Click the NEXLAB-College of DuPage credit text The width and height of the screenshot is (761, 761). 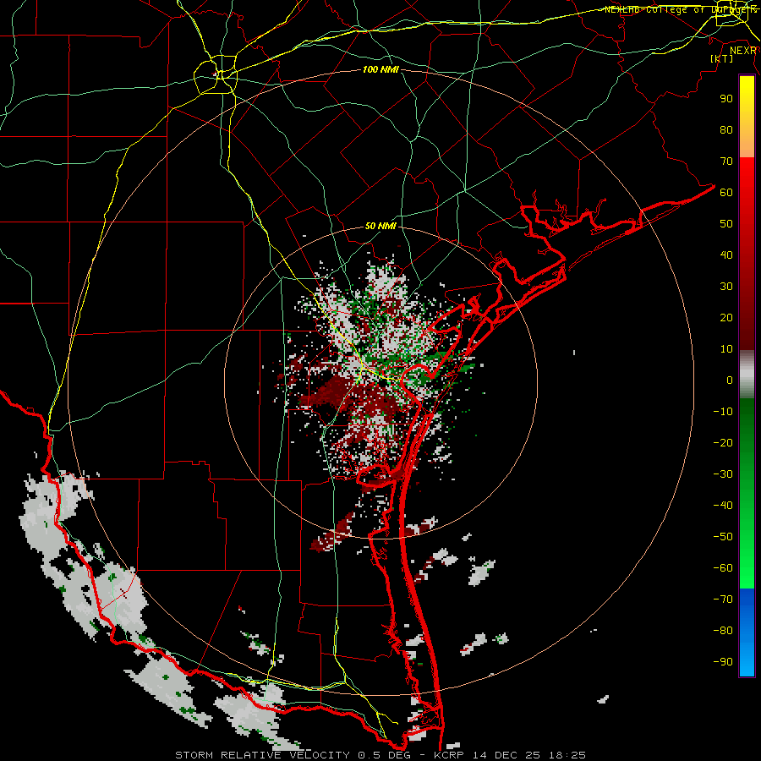pos(681,9)
